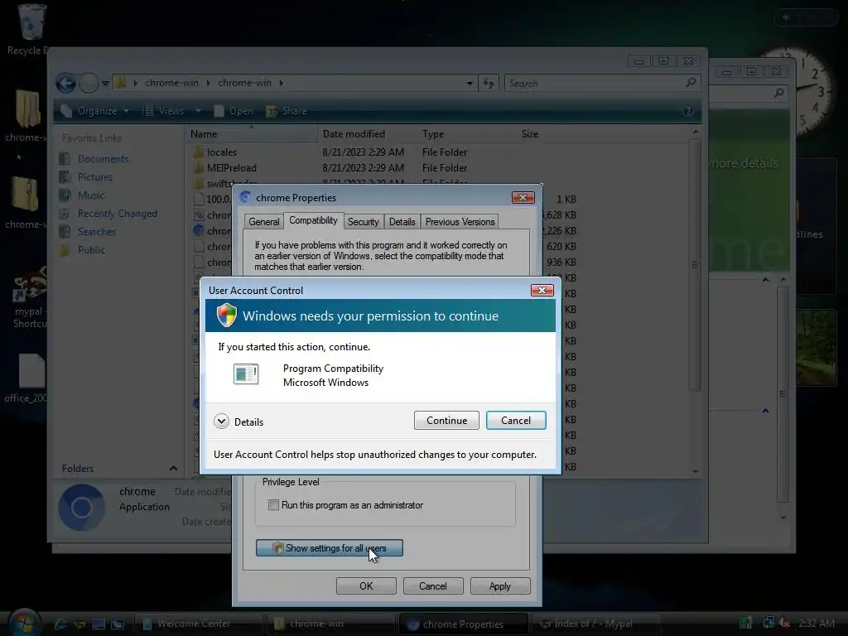Open Public in Favorite Links
Viewport: 848px width, 636px height.
click(91, 250)
